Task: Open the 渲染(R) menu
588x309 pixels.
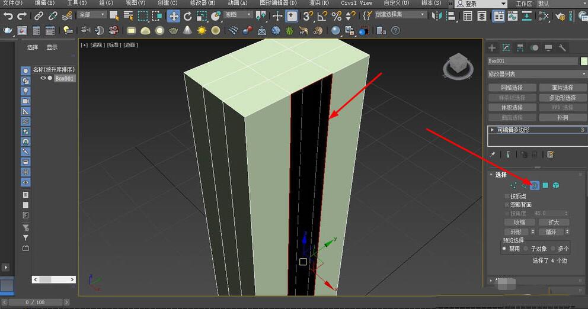Action: coord(319,3)
